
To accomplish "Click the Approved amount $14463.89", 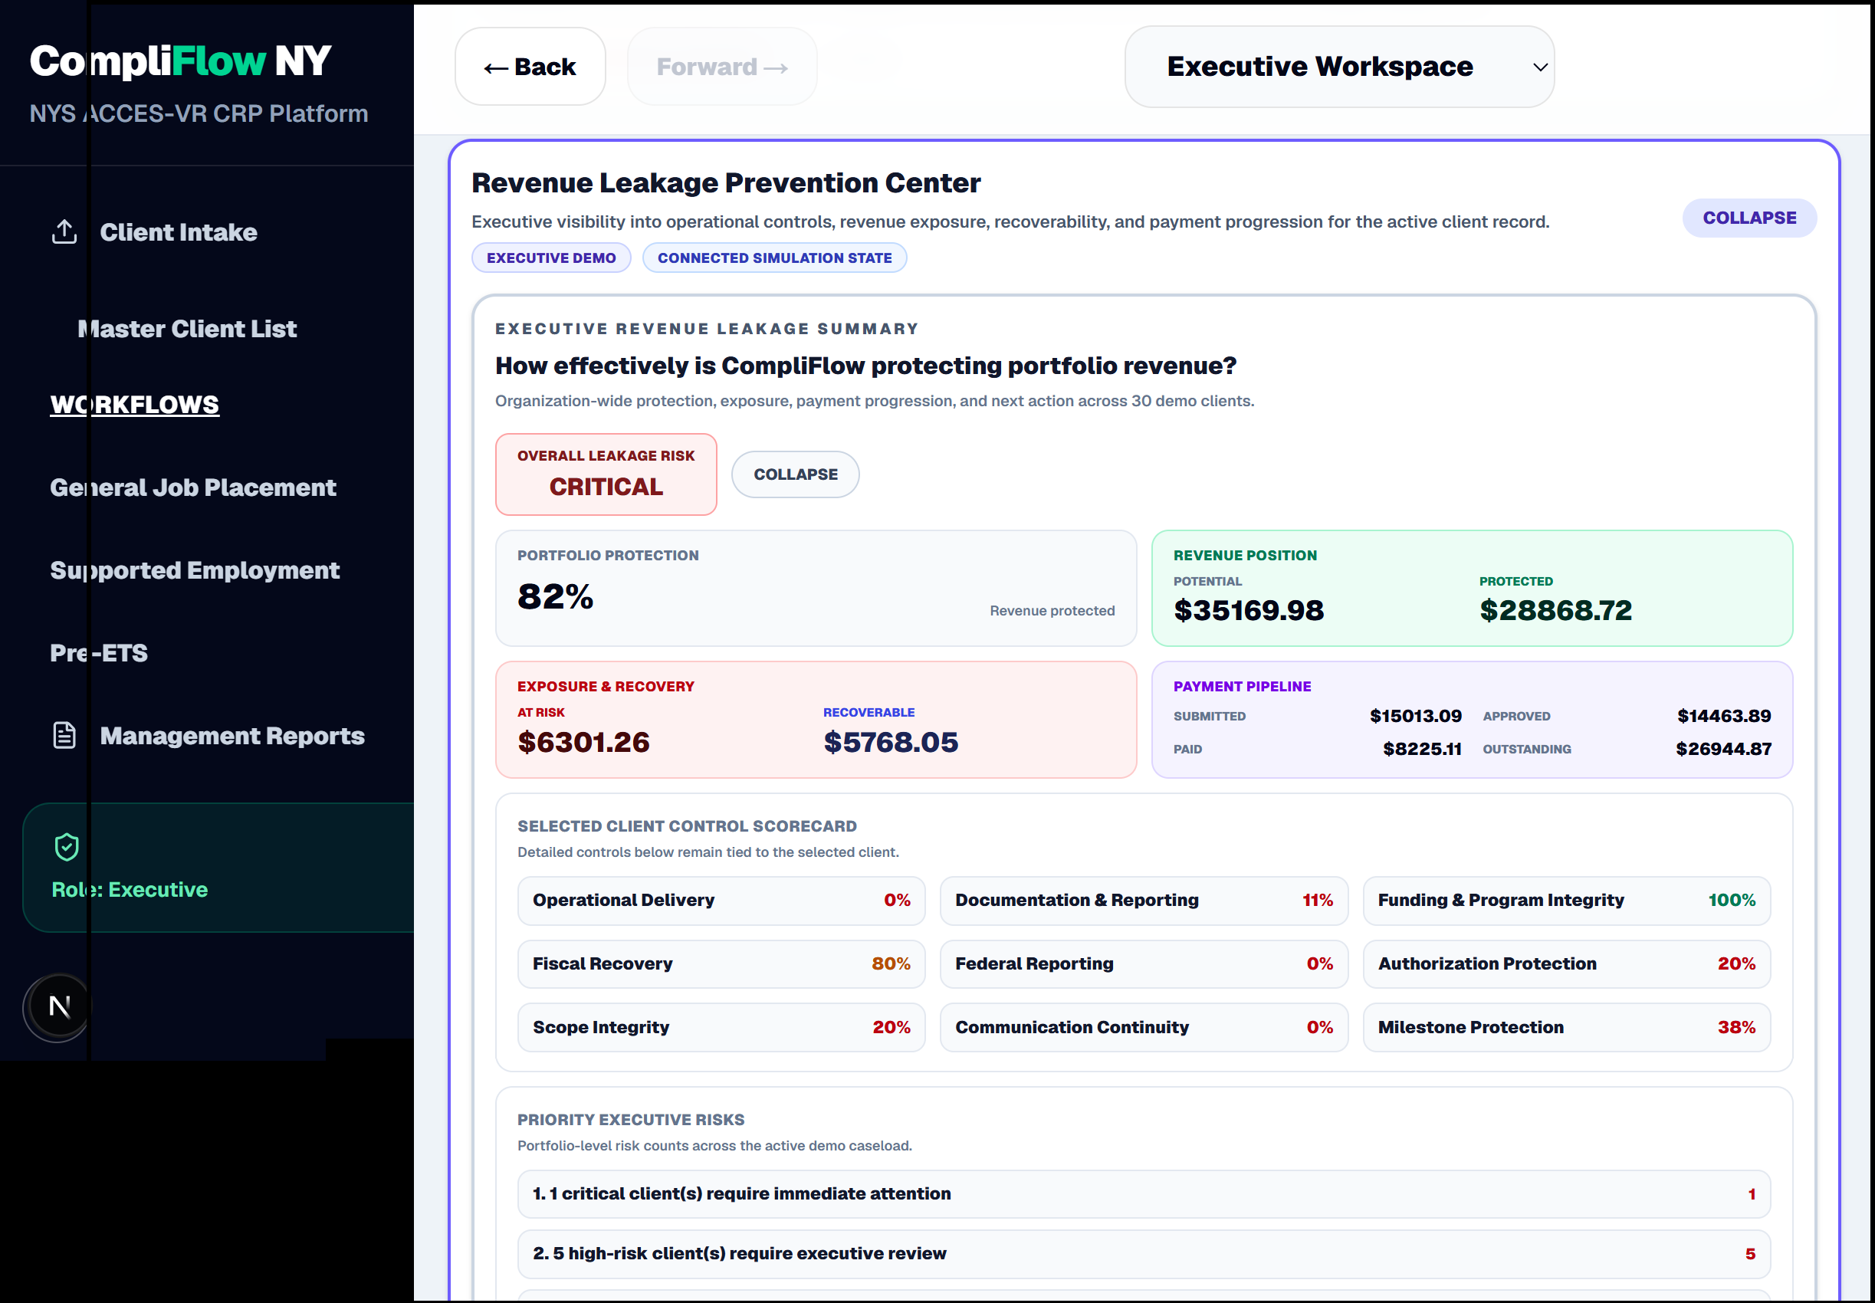I will (x=1724, y=716).
